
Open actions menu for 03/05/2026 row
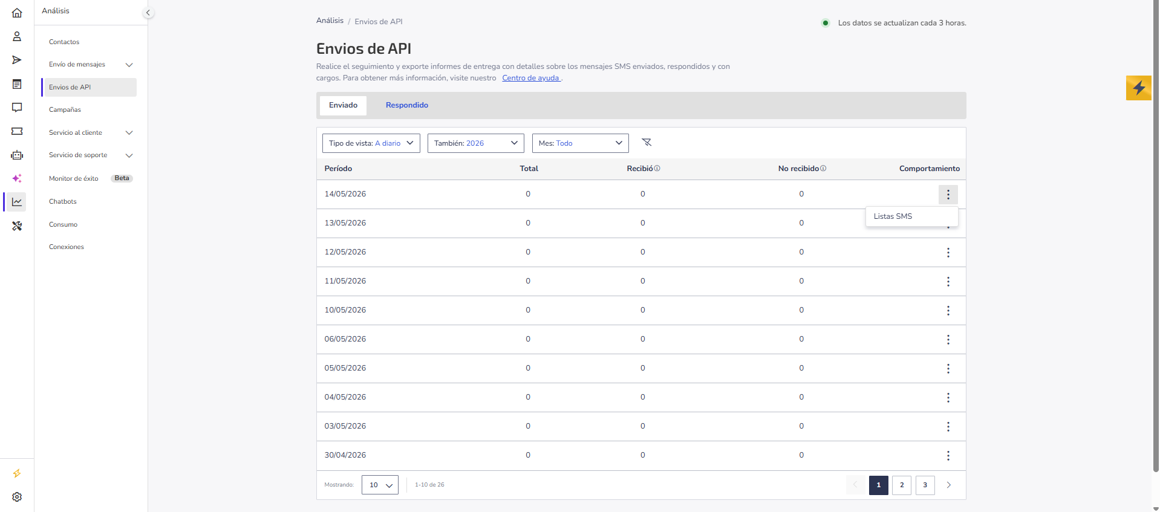pyautogui.click(x=948, y=427)
